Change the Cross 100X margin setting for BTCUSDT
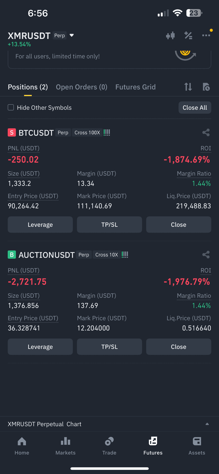 pos(87,133)
